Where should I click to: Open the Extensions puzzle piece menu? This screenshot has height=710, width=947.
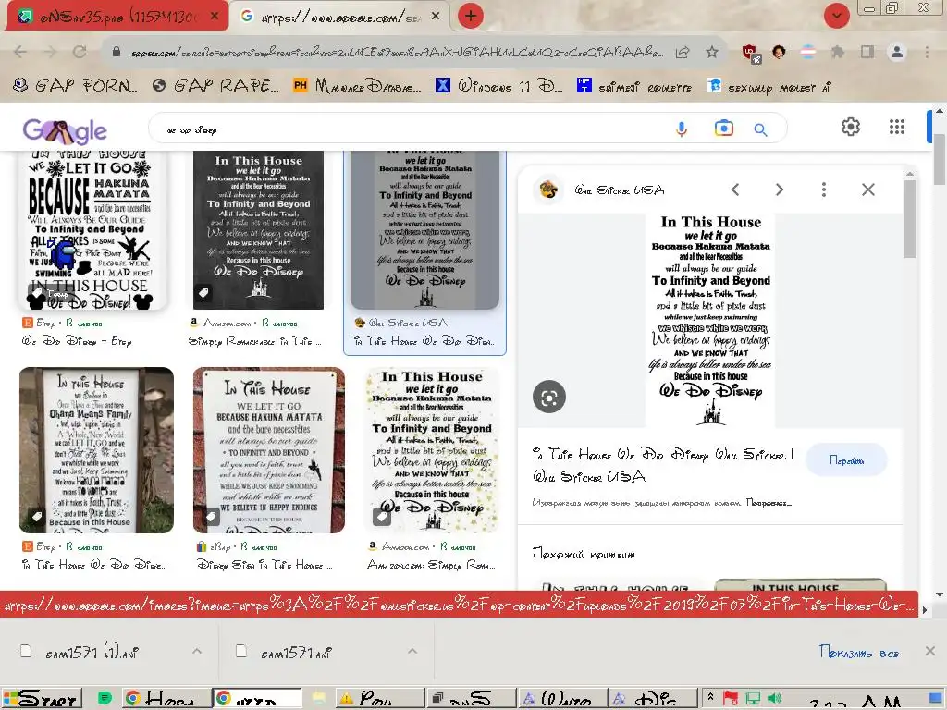pyautogui.click(x=838, y=53)
